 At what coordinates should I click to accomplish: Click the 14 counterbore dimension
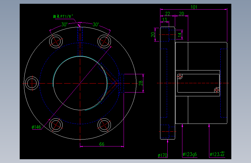[x=179, y=35]
